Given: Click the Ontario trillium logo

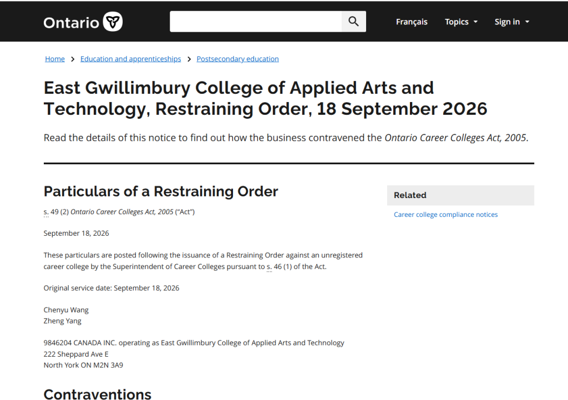Looking at the screenshot, I should coord(83,22).
